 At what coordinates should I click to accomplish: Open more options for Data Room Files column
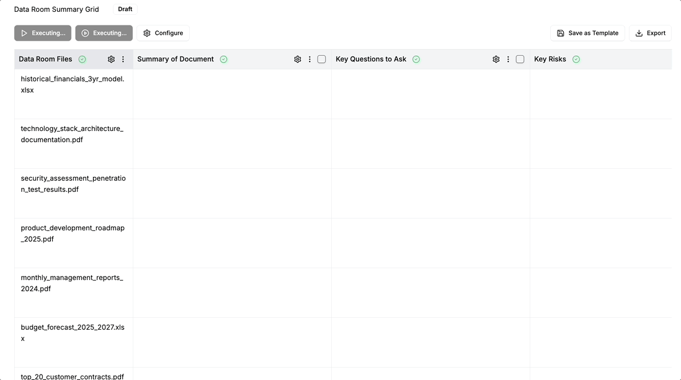pyautogui.click(x=123, y=59)
